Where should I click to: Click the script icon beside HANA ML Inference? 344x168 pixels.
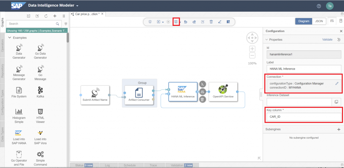pyautogui.click(x=203, y=84)
